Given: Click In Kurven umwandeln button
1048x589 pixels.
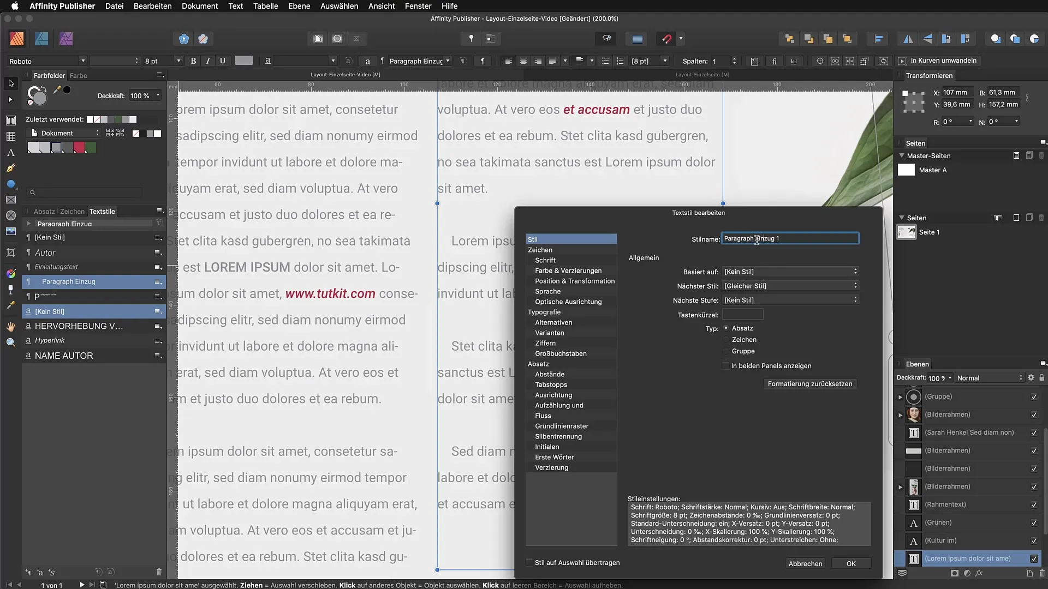Looking at the screenshot, I should click(x=938, y=61).
